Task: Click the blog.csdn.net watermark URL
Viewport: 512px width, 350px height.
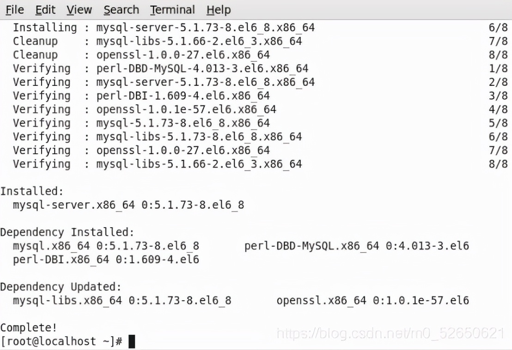Action: 390,332
